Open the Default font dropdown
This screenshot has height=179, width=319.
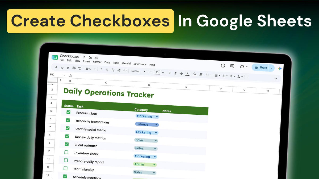point(138,71)
